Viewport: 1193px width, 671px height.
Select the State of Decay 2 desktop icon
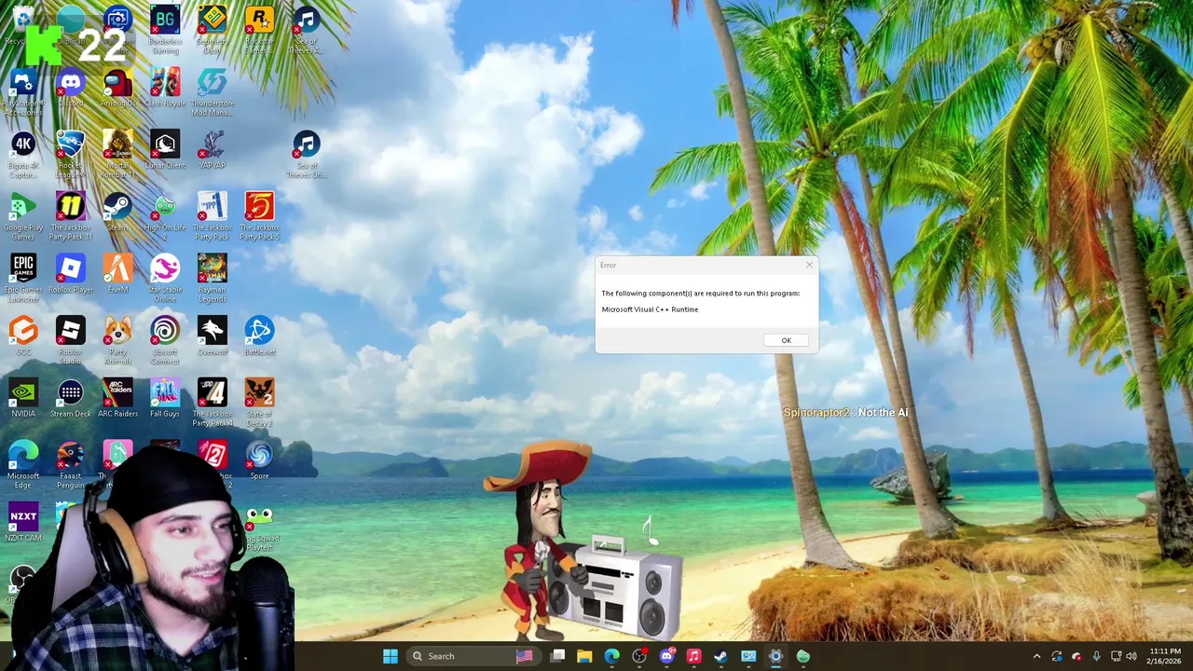[x=259, y=403]
